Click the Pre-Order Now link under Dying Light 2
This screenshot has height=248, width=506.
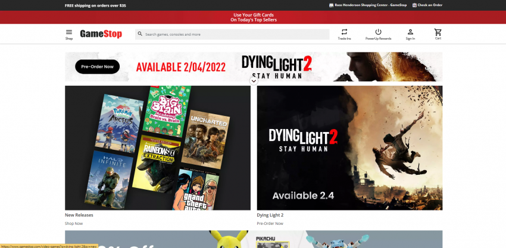point(270,224)
